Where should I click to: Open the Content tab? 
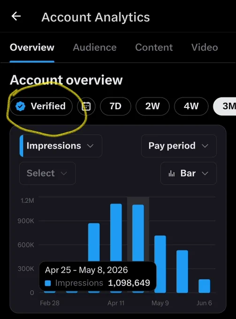click(x=154, y=47)
